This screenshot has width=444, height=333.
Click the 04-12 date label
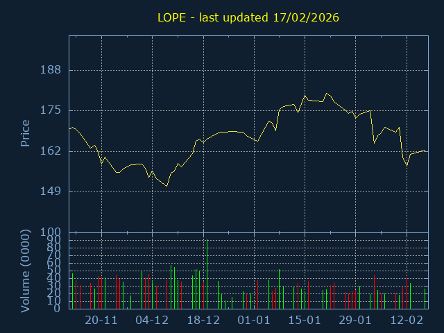click(152, 321)
